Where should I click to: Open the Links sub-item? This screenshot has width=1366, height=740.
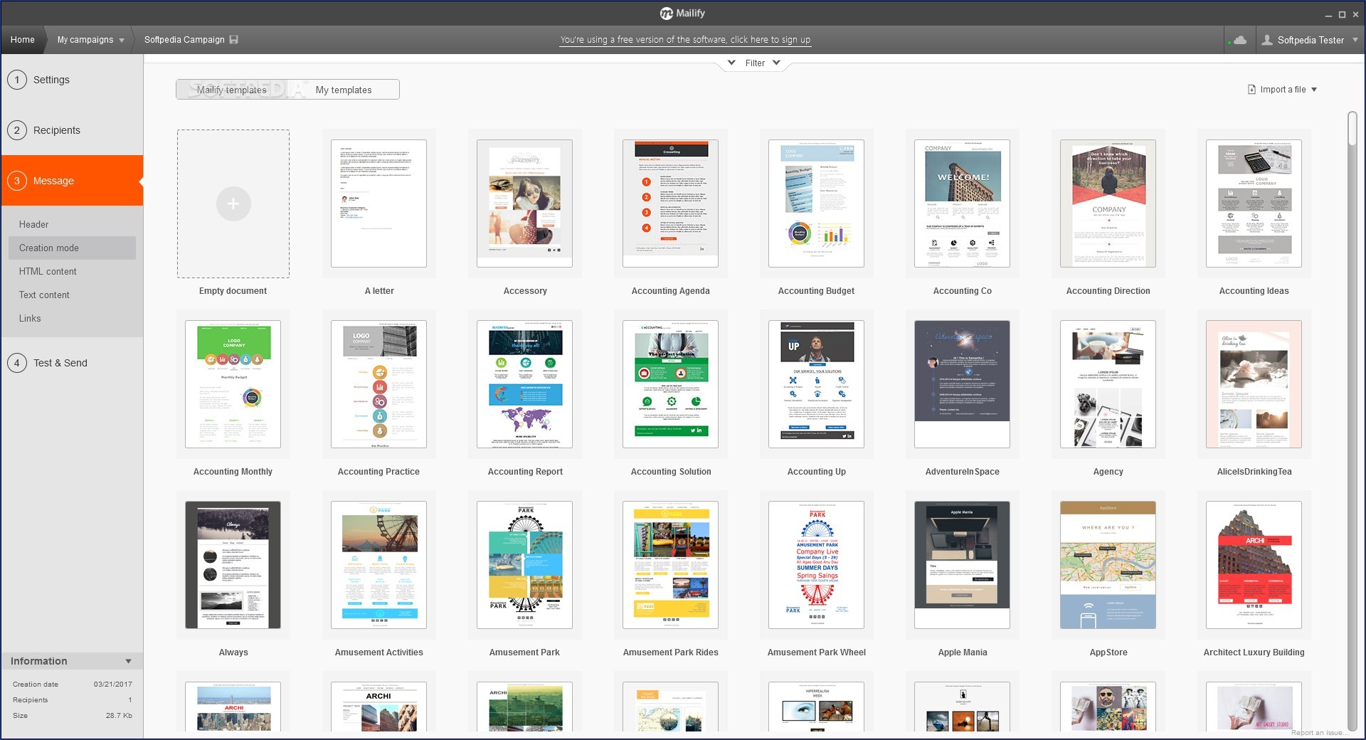click(30, 318)
